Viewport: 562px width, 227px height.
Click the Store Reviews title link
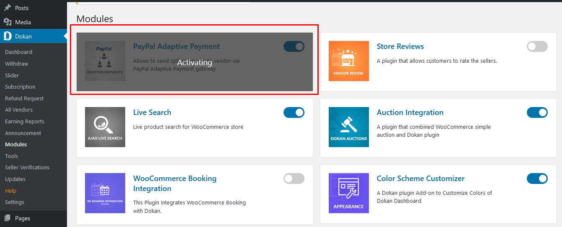pos(400,46)
